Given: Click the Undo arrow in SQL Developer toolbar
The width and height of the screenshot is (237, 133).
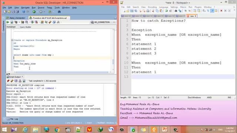Looking at the screenshot, I should [24, 11].
